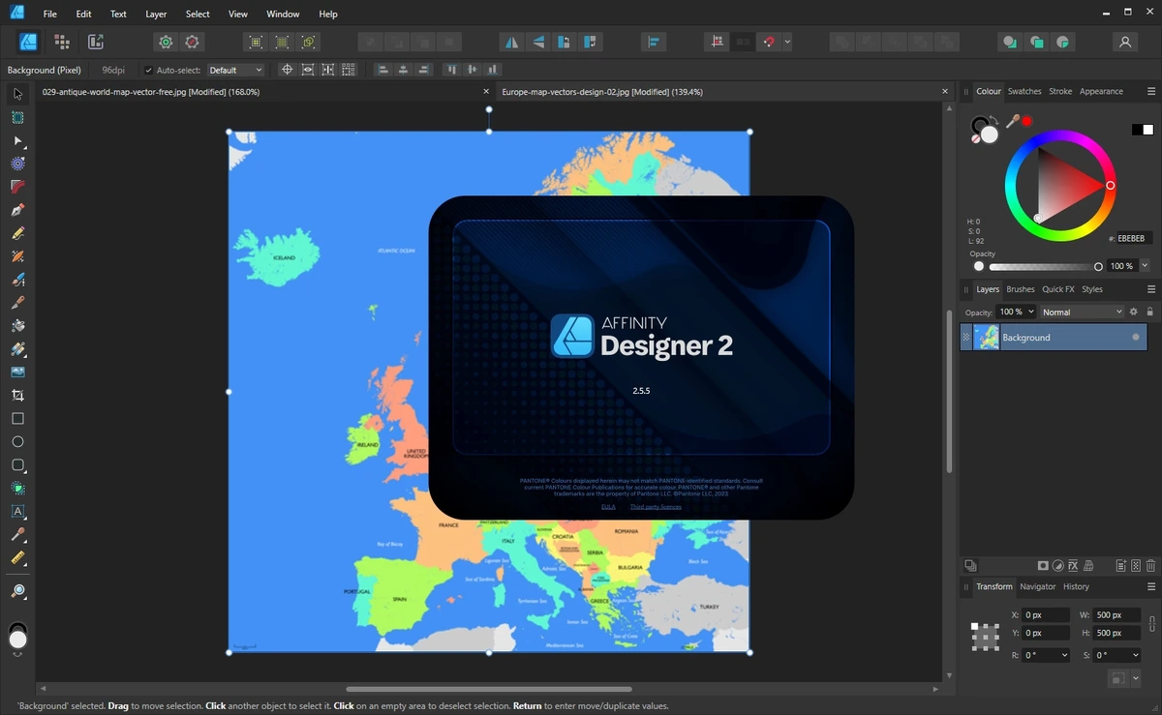The height and width of the screenshot is (715, 1162).
Task: Select the Rounded Rectangle tool
Action: (x=17, y=465)
